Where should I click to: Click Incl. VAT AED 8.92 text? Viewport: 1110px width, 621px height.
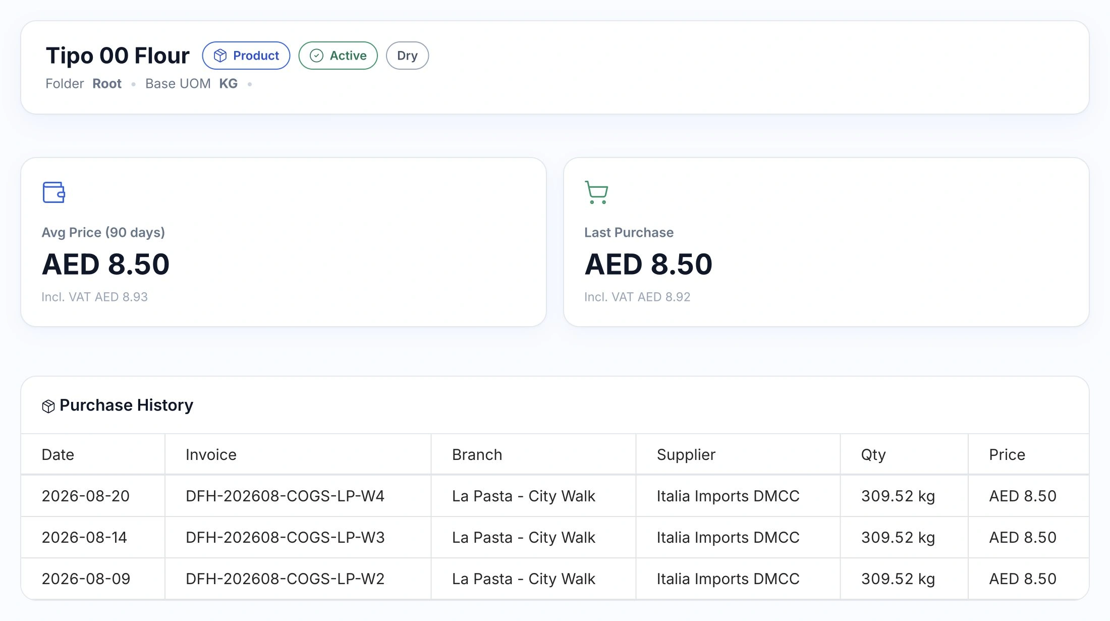pyautogui.click(x=637, y=297)
